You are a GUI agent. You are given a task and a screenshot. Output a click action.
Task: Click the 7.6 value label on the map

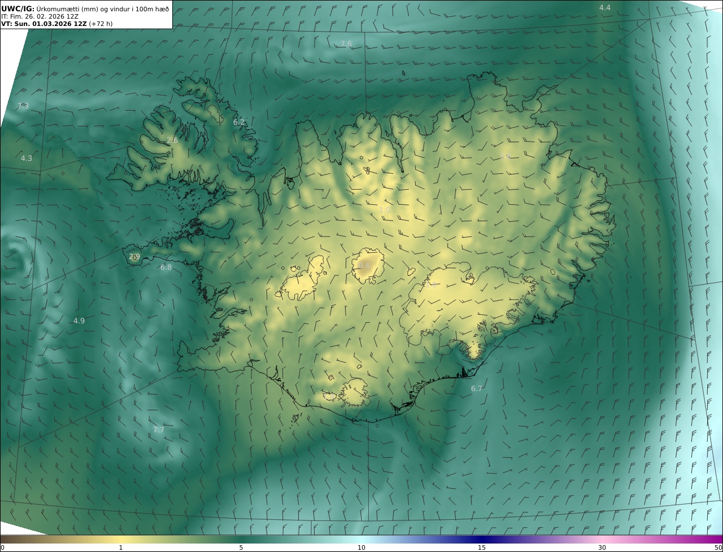click(346, 43)
